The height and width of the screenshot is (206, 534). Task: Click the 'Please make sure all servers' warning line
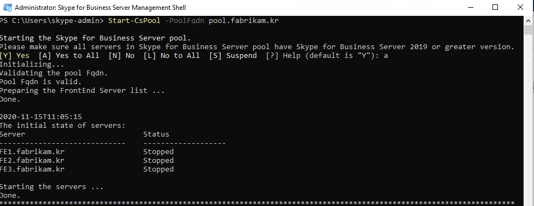tap(257, 46)
